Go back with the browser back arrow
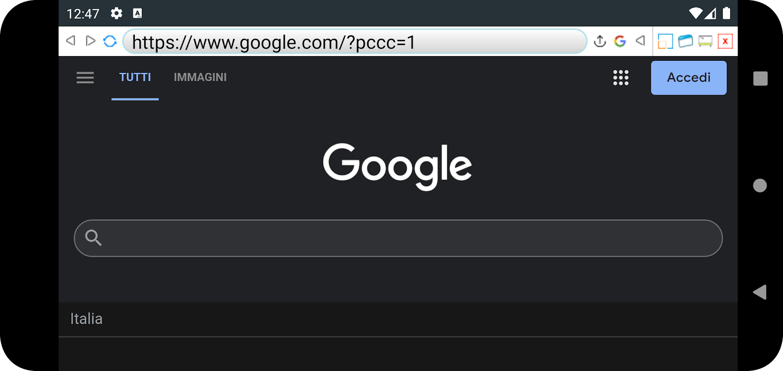Image resolution: width=783 pixels, height=371 pixels. (70, 41)
